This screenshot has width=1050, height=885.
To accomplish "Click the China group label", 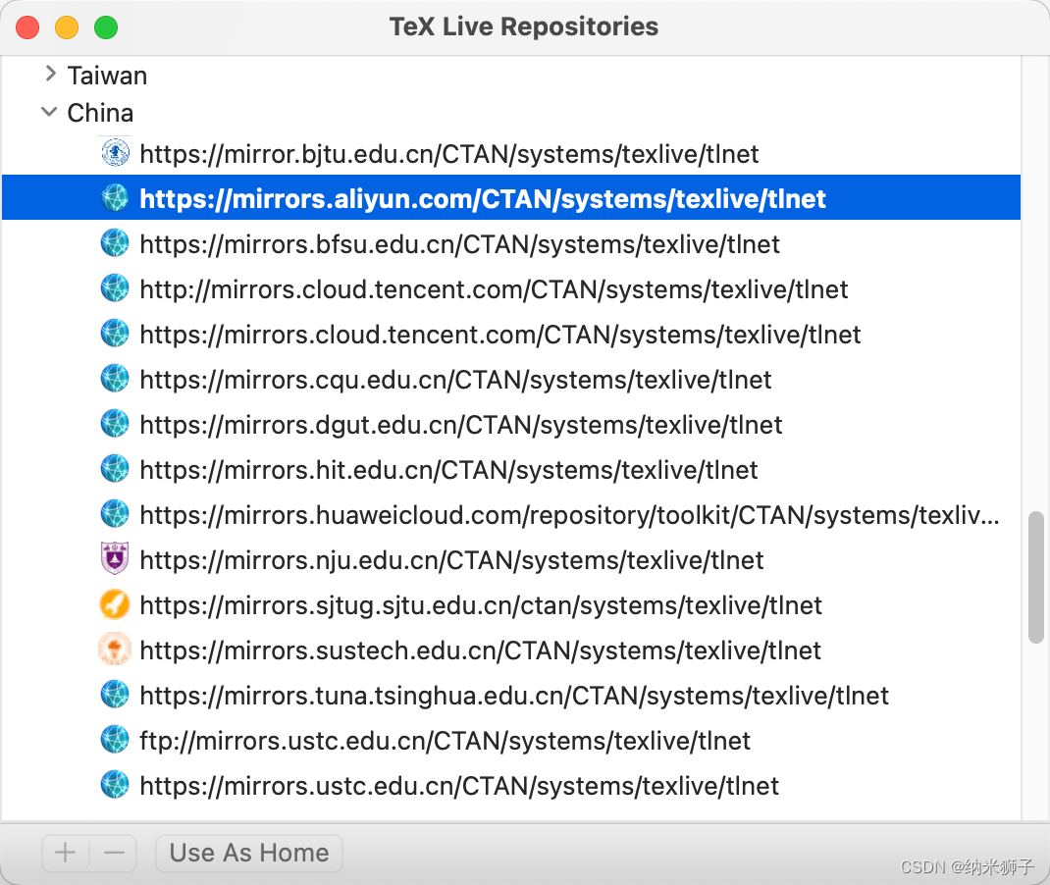I will coord(100,113).
